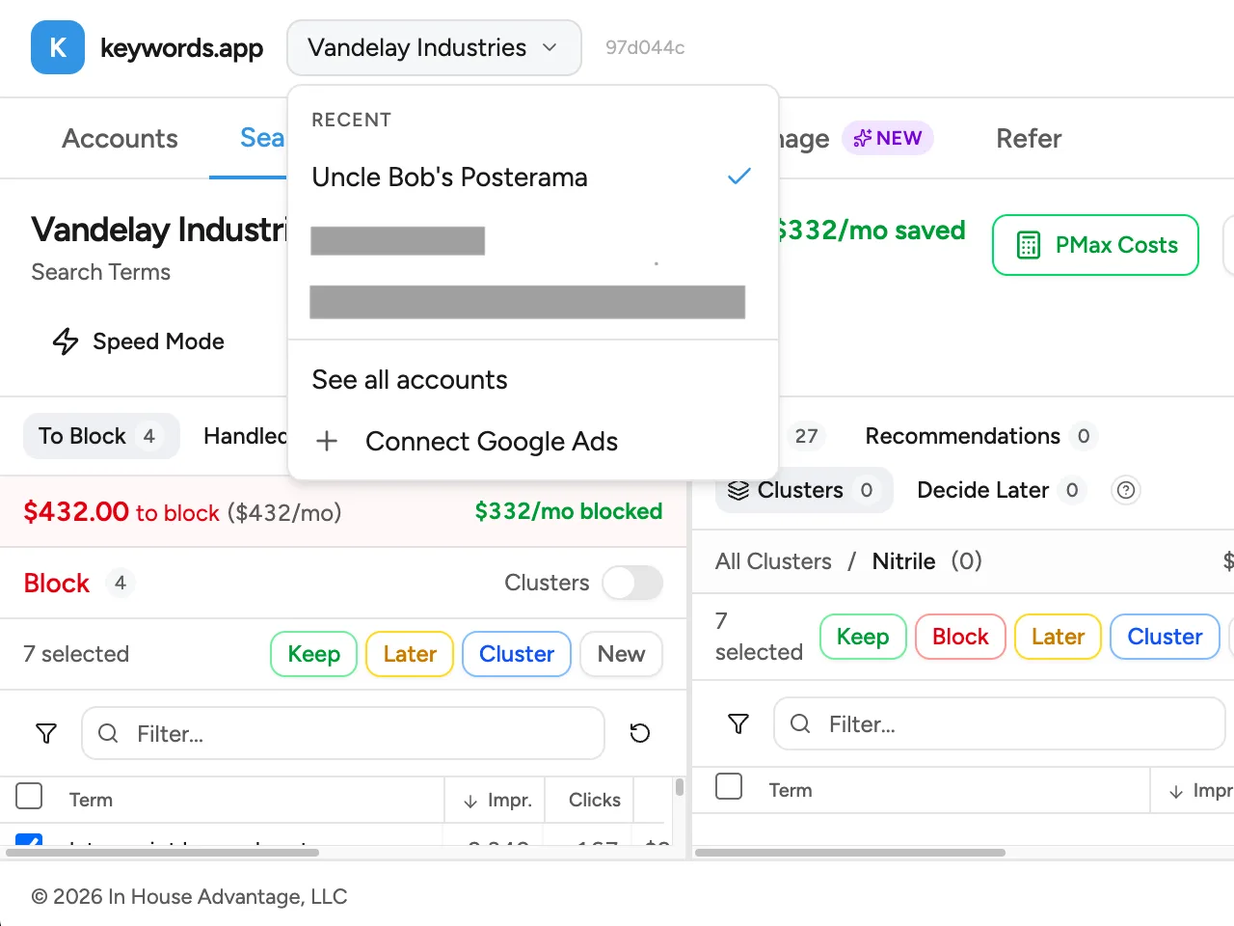Choose See all accounts
The image size is (1234, 926).
click(532, 380)
